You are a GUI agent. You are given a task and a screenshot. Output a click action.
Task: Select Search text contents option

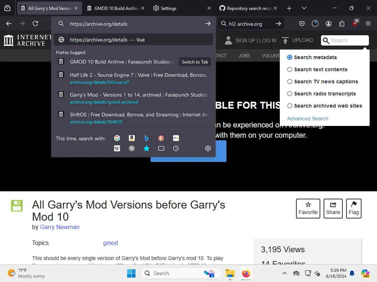tap(290, 69)
